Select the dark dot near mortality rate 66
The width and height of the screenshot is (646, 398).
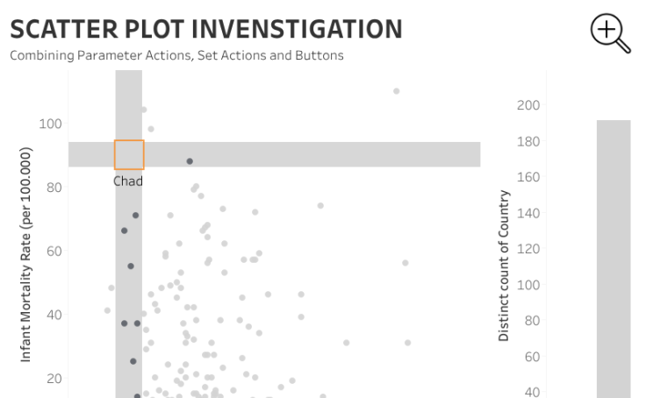click(125, 231)
